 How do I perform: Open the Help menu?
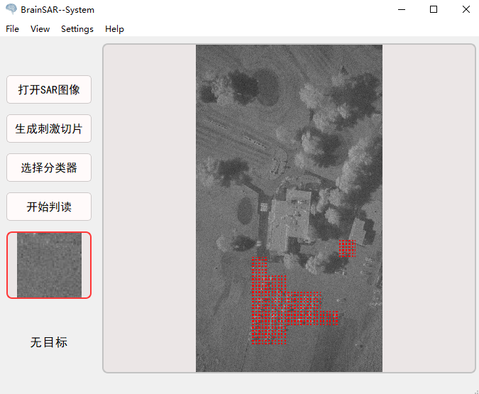(x=114, y=28)
